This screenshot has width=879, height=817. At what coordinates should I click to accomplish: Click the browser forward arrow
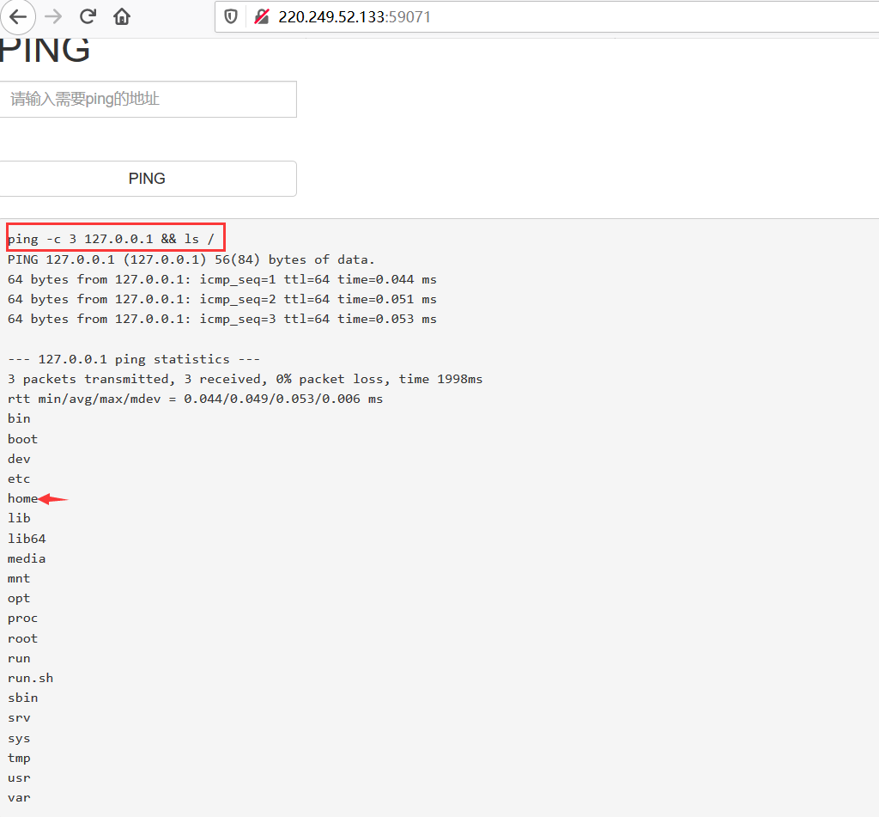52,16
